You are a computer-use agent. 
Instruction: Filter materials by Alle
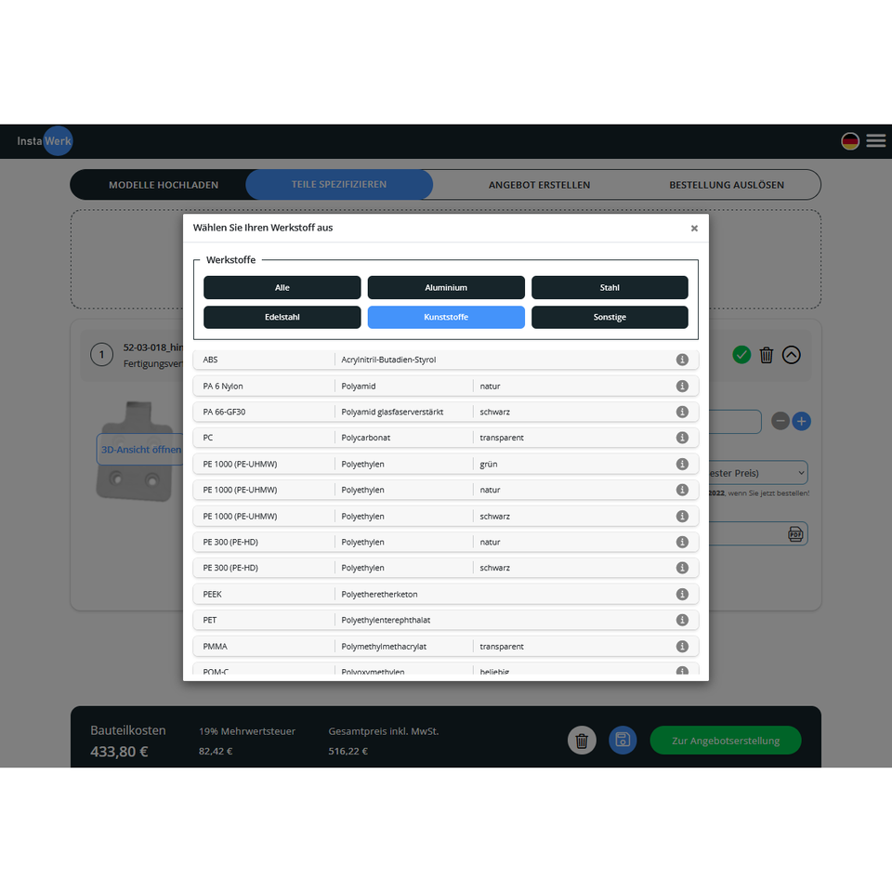pos(282,287)
